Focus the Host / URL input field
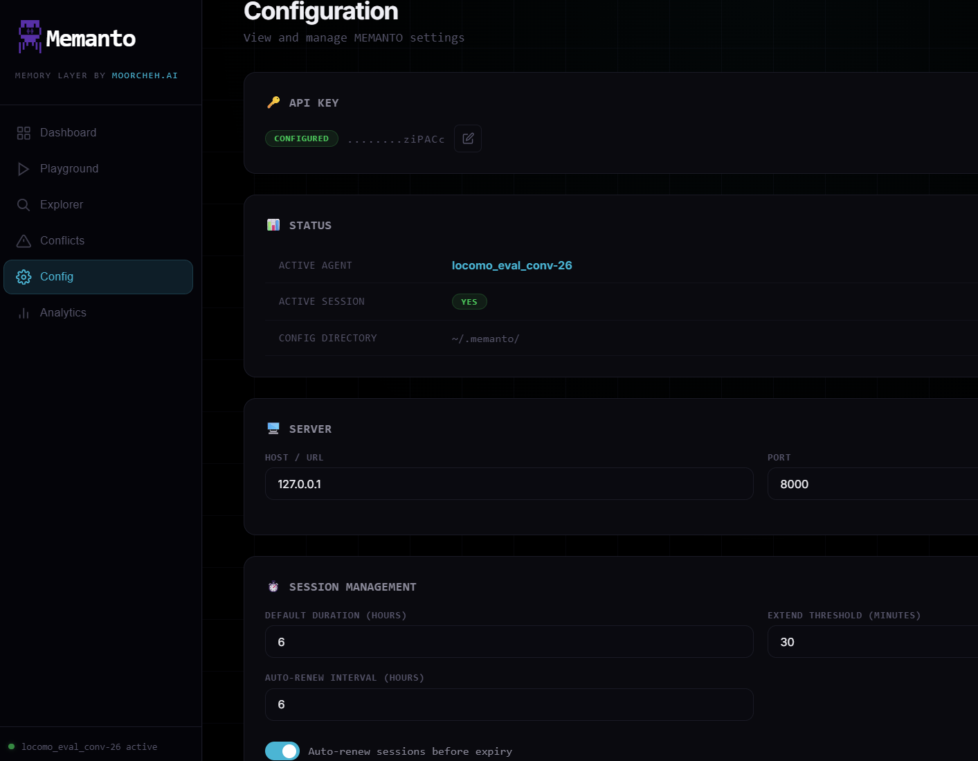978x761 pixels. tap(509, 484)
